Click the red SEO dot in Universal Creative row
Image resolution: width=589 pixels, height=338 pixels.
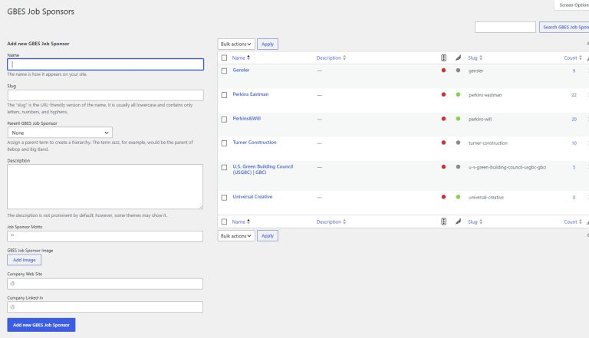click(x=443, y=197)
